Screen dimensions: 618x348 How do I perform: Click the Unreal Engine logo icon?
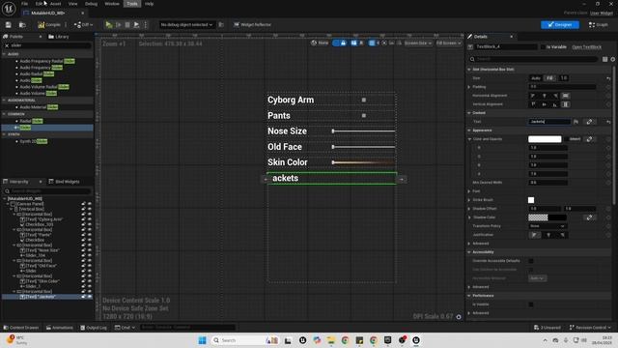tap(9, 9)
